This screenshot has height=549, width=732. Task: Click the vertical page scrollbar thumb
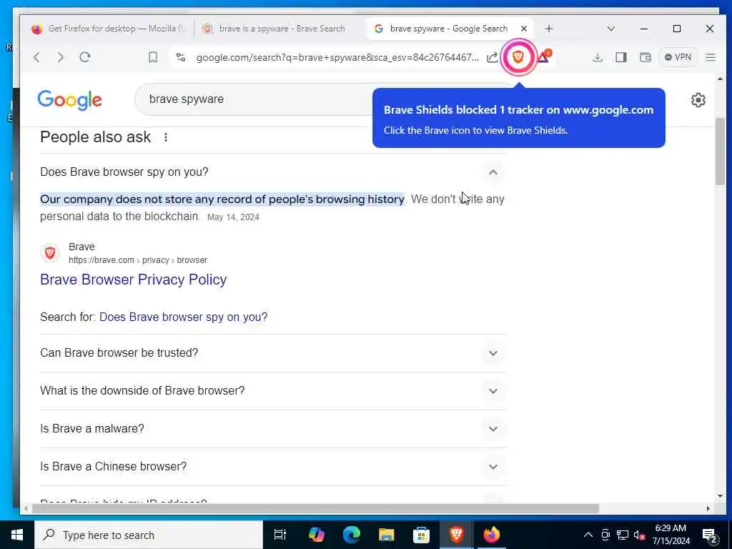pos(720,152)
